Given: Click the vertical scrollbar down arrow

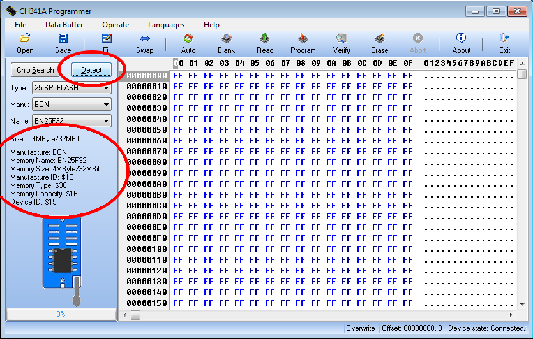Looking at the screenshot, I should tap(522, 305).
